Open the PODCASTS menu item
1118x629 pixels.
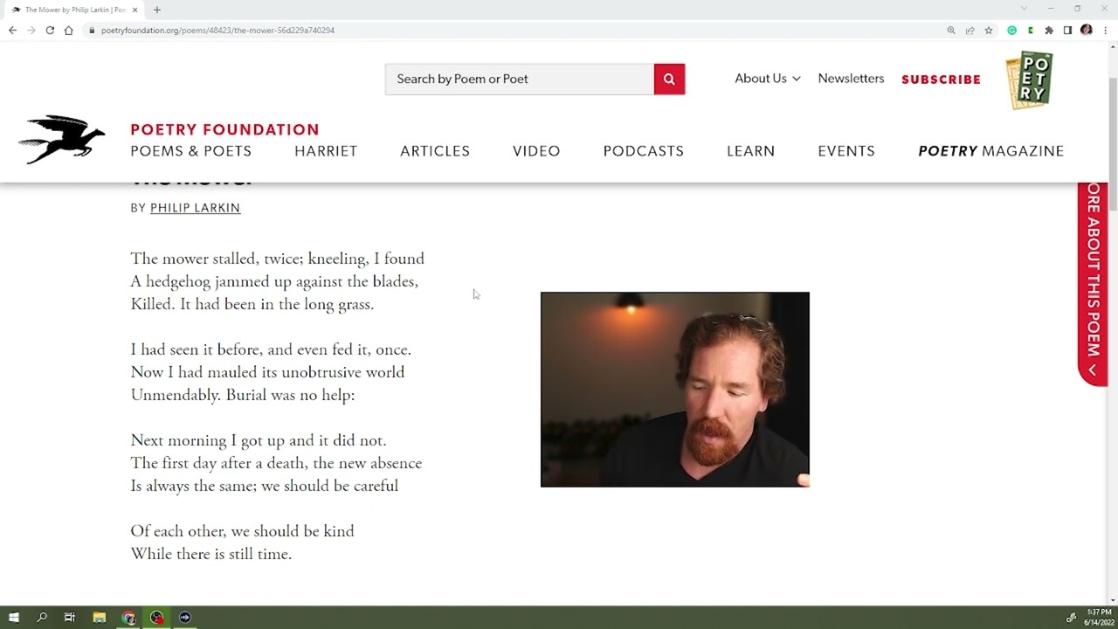(x=644, y=151)
